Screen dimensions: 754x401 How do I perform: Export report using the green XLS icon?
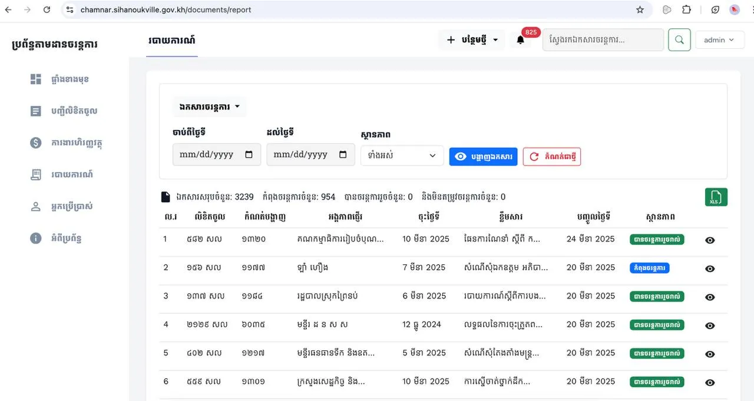[x=716, y=197]
